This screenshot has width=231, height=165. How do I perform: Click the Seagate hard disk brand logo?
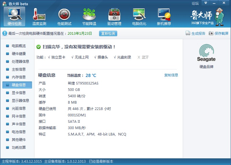point(206,53)
